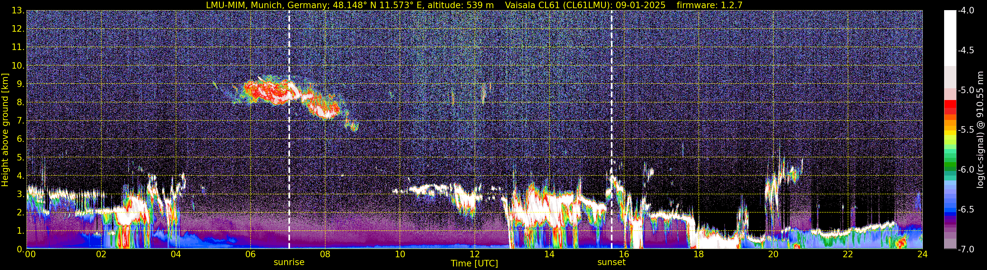Click the '10' time tick label
The width and height of the screenshot is (987, 270).
[x=400, y=254]
